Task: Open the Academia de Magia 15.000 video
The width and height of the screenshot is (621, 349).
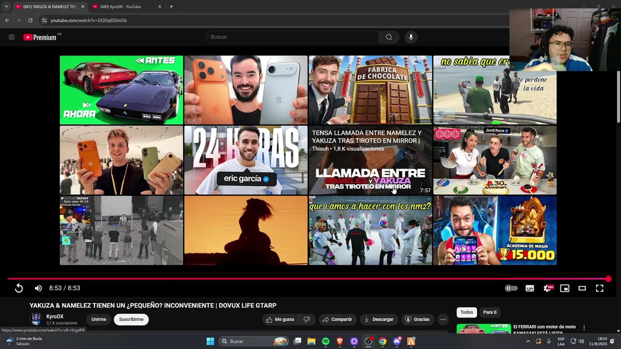Action: [x=495, y=230]
